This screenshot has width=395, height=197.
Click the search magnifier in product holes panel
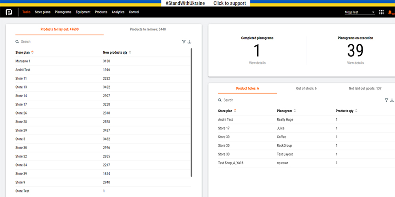coord(220,100)
